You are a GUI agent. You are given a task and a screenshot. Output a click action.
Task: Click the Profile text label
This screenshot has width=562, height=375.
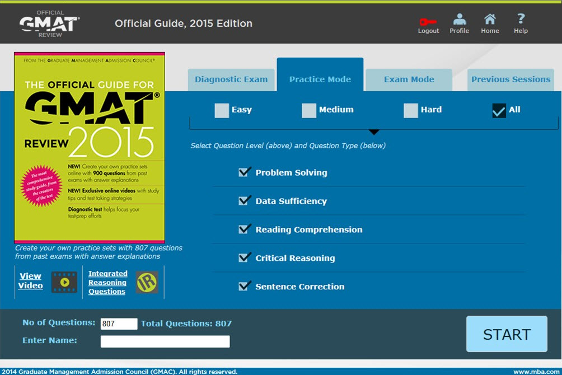click(x=459, y=31)
